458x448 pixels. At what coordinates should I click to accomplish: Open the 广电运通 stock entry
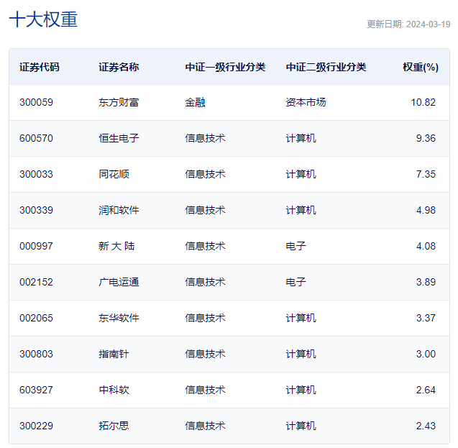pyautogui.click(x=119, y=282)
